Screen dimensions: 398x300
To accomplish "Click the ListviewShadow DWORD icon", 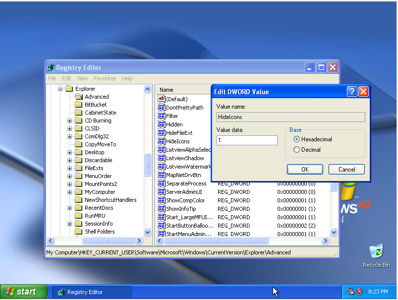I will coord(162,158).
